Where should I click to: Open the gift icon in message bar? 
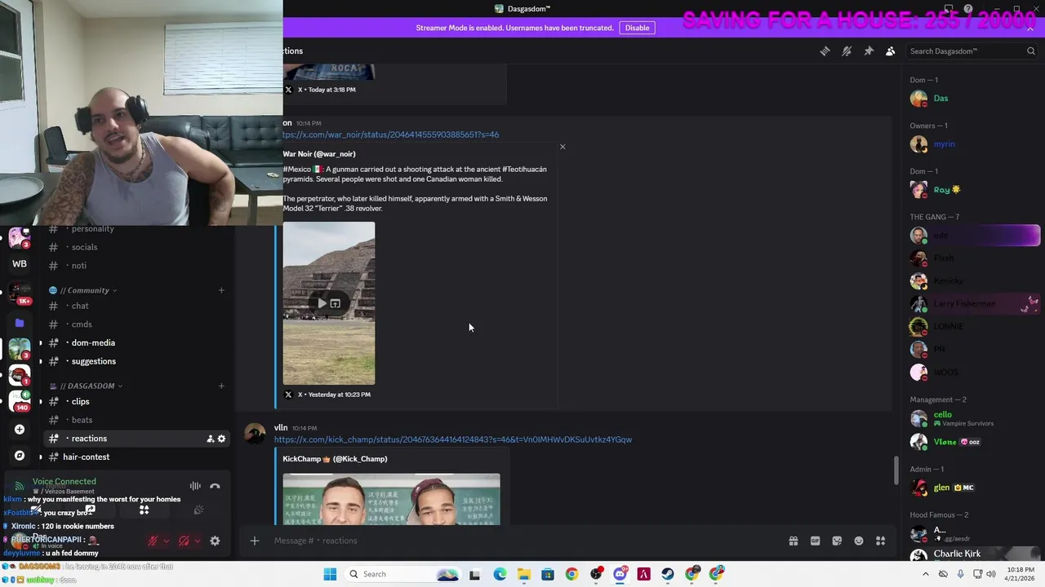click(x=793, y=541)
